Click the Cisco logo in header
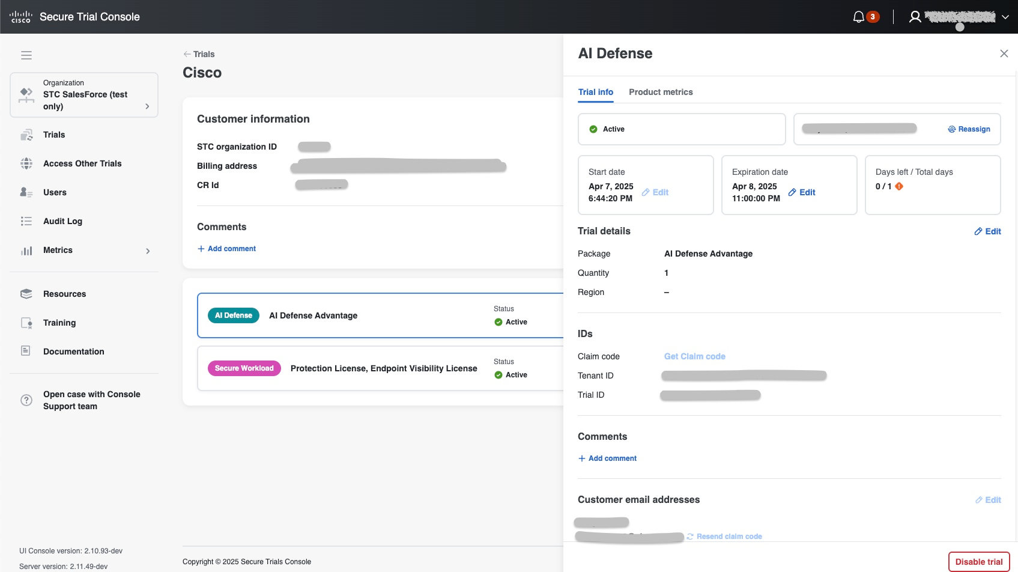The width and height of the screenshot is (1018, 572). coord(21,17)
